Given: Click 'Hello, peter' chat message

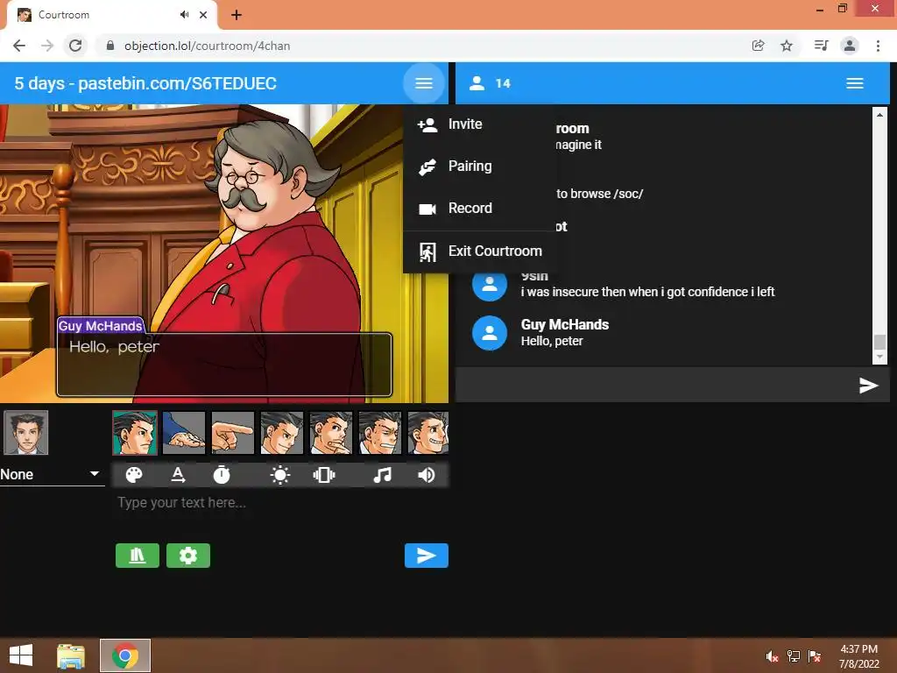Looking at the screenshot, I should coord(552,341).
